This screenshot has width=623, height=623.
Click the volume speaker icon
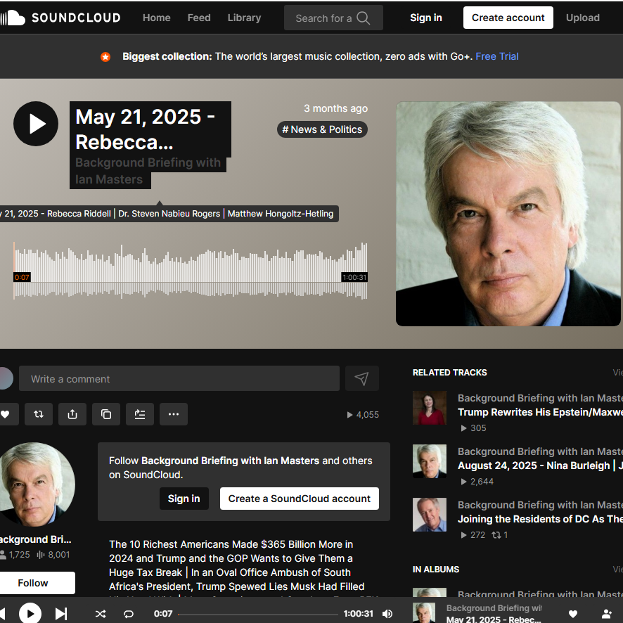(387, 613)
